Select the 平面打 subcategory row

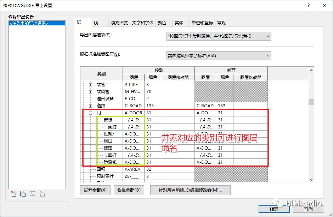click(110, 127)
